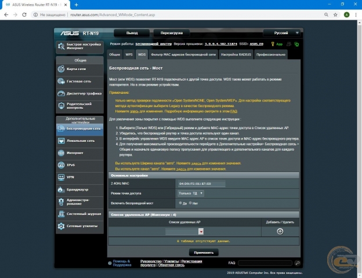Click the green network status icon
Image resolution: width=362 pixels, height=278 pixels.
click(x=296, y=44)
